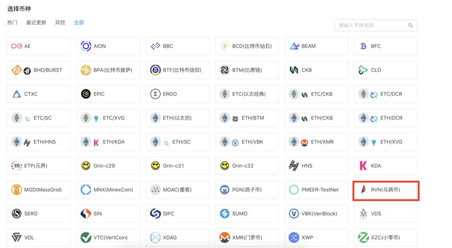
Task: Choose the BCD diamond icon
Action: [x=225, y=46]
